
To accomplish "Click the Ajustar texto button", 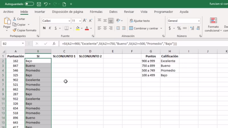I will (140, 21).
